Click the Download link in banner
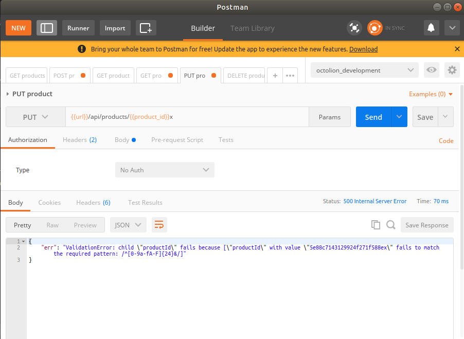This screenshot has height=339, width=464. (363, 49)
